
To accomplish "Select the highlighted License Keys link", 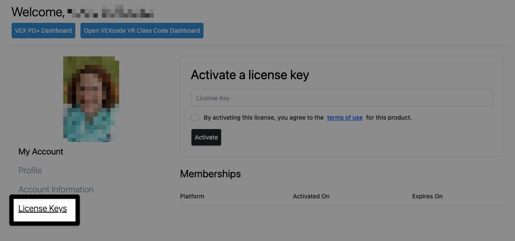I will (x=43, y=209).
